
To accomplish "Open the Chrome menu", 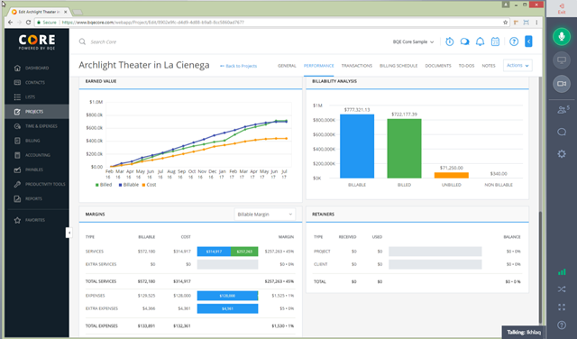I will pyautogui.click(x=536, y=23).
